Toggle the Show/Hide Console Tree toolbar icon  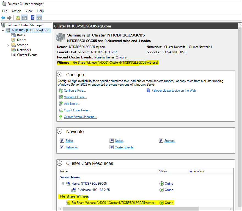pyautogui.click(x=24, y=18)
